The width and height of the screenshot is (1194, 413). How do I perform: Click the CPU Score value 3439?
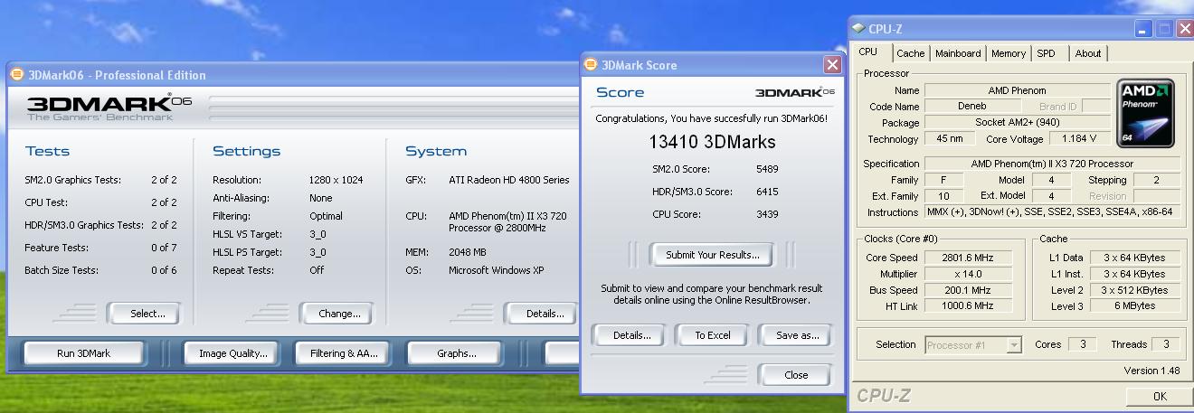click(767, 214)
